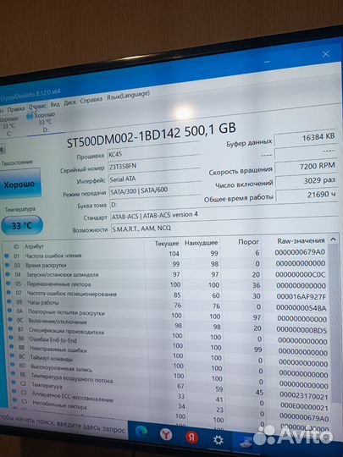Click the Текущее column header
This screenshot has height=457, width=343.
pyautogui.click(x=167, y=243)
